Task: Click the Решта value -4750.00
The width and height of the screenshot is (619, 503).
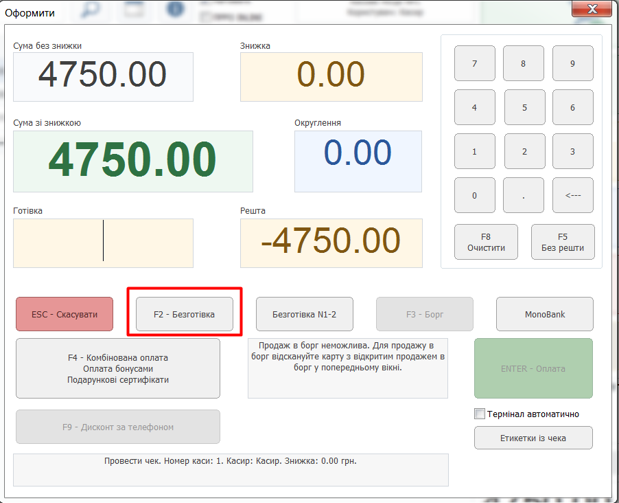Action: [x=331, y=243]
